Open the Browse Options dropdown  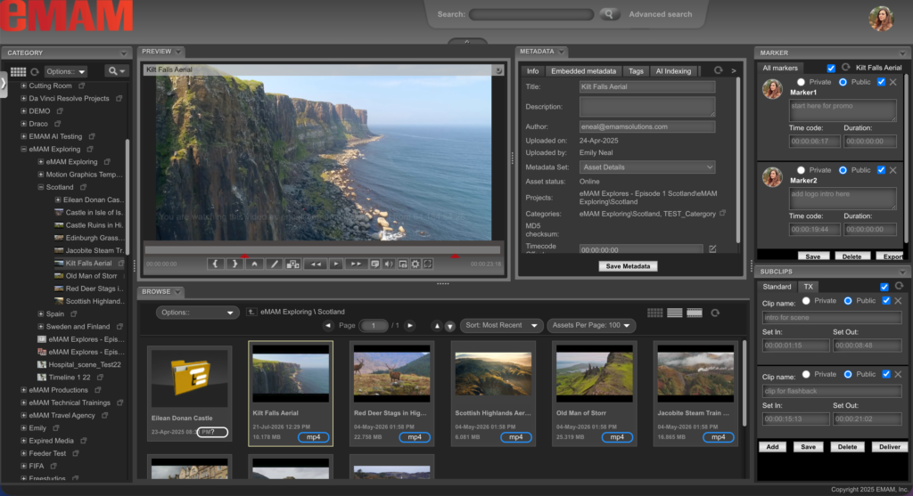197,313
